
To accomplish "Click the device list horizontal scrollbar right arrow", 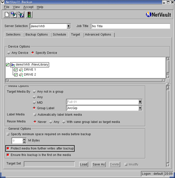I will [x=164, y=80].
